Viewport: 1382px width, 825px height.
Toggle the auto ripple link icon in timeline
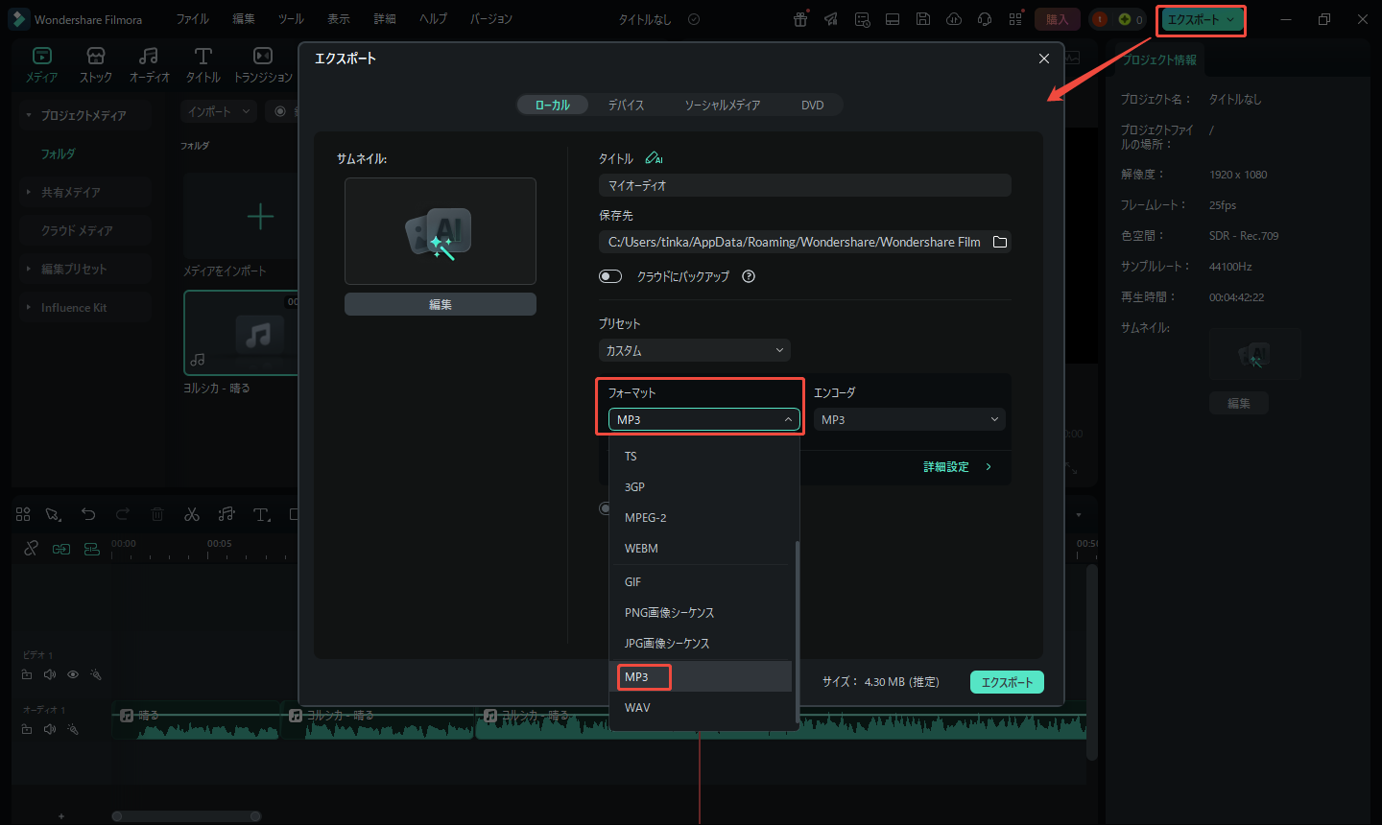pyautogui.click(x=61, y=549)
